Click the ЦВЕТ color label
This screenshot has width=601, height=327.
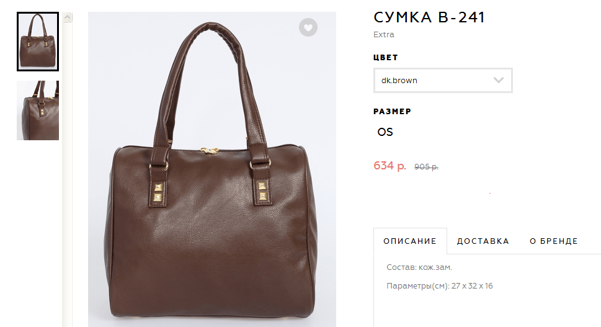coord(386,58)
